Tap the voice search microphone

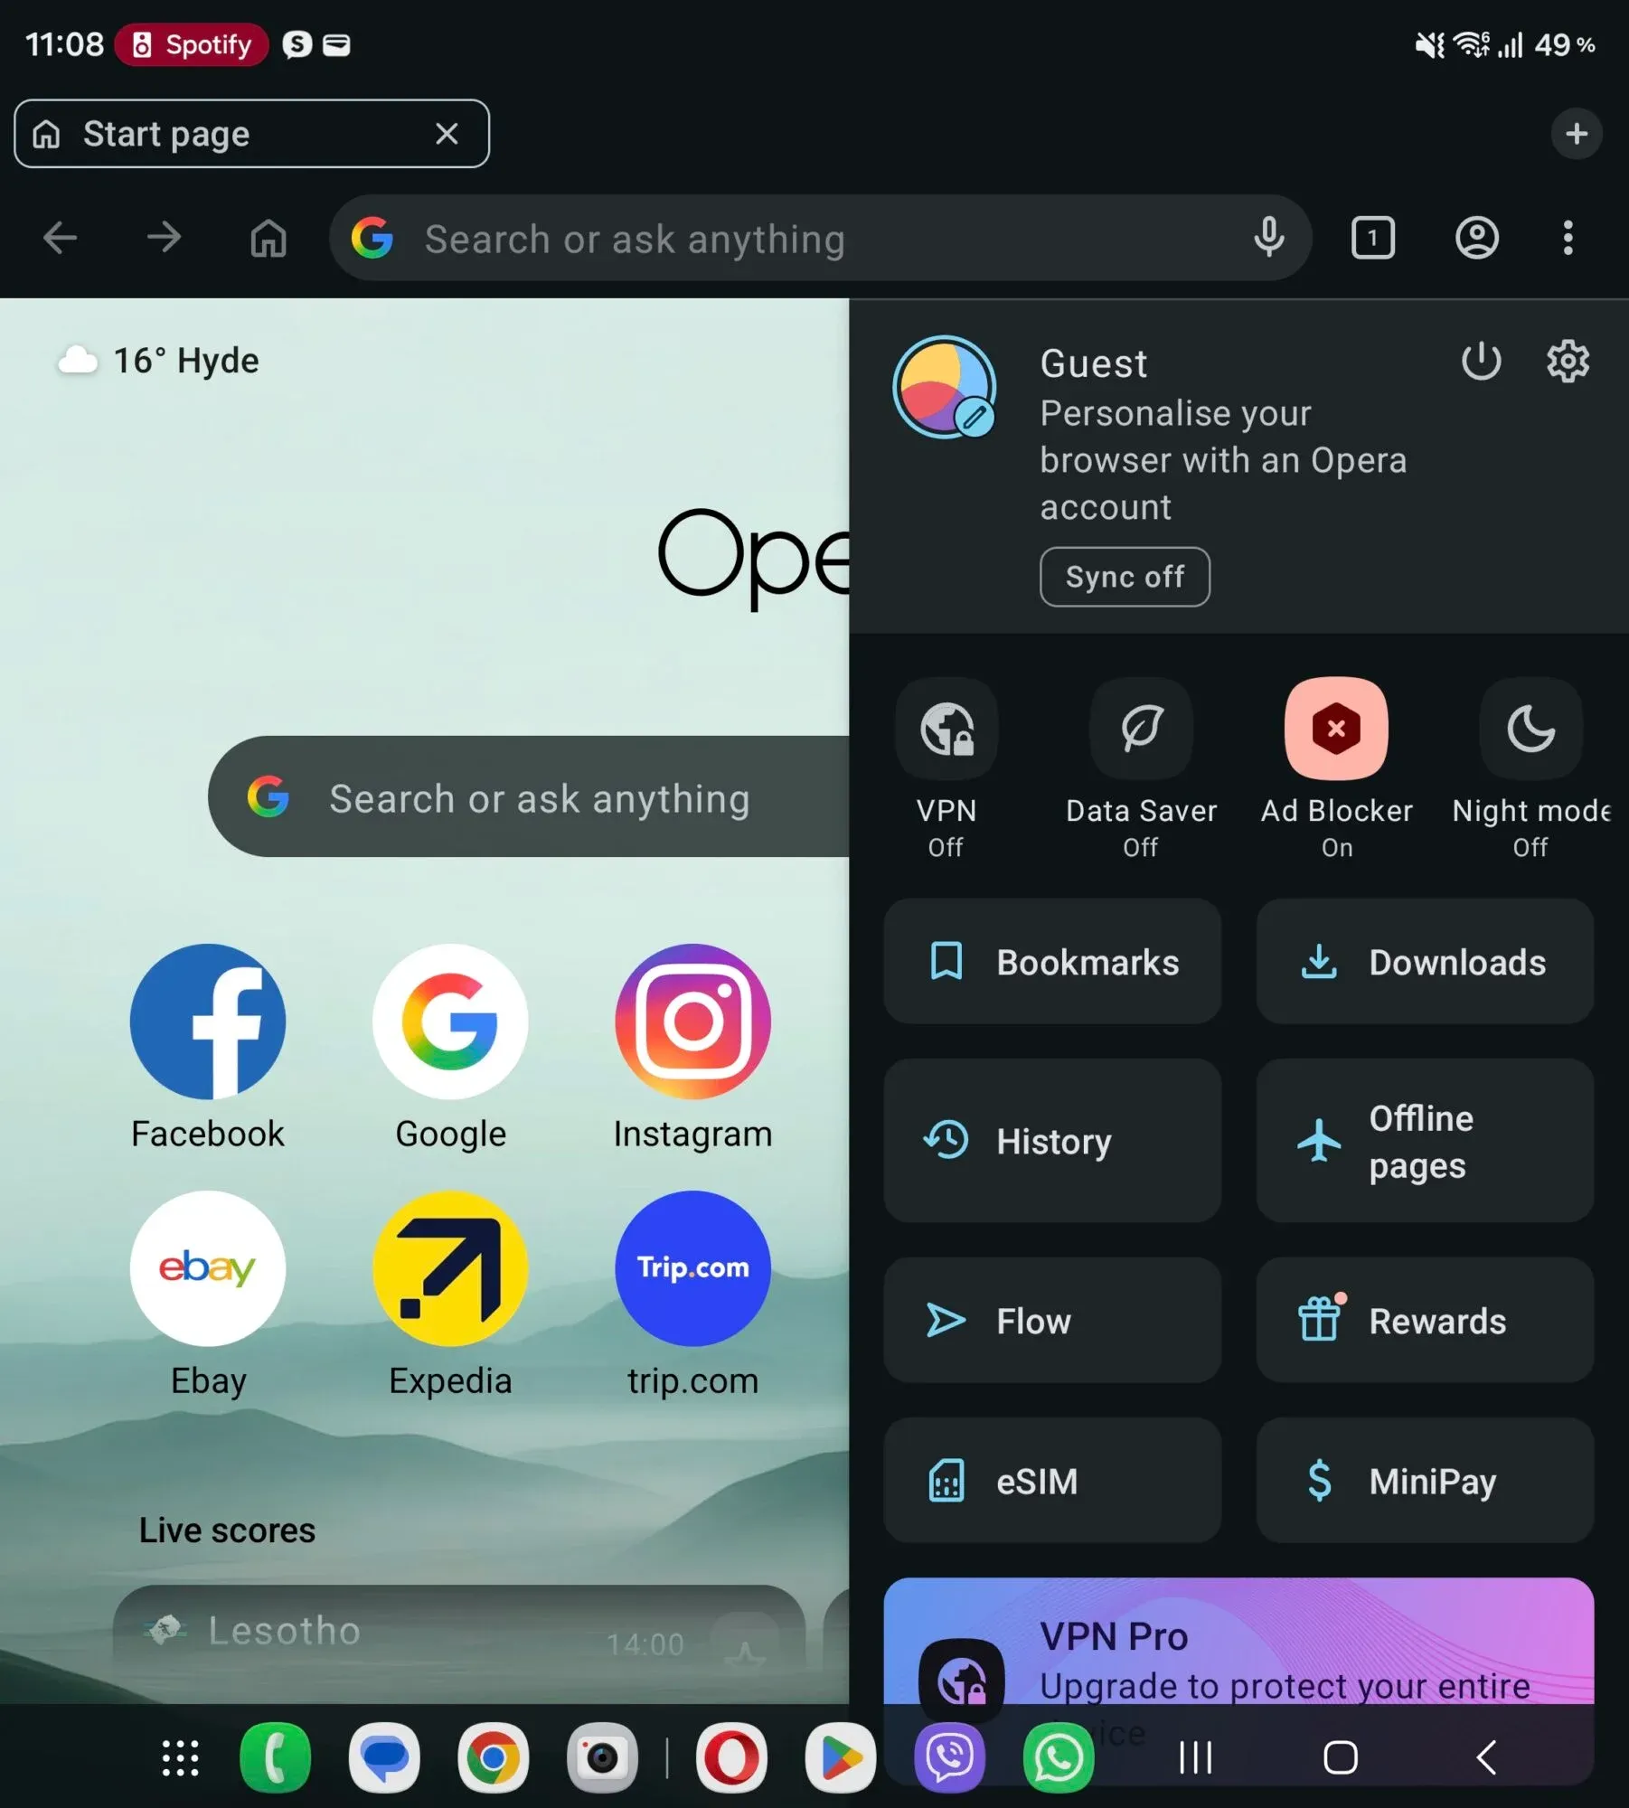[x=1269, y=238]
